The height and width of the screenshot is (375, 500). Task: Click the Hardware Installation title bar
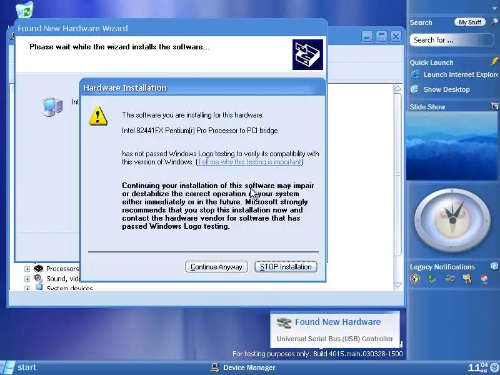click(203, 87)
